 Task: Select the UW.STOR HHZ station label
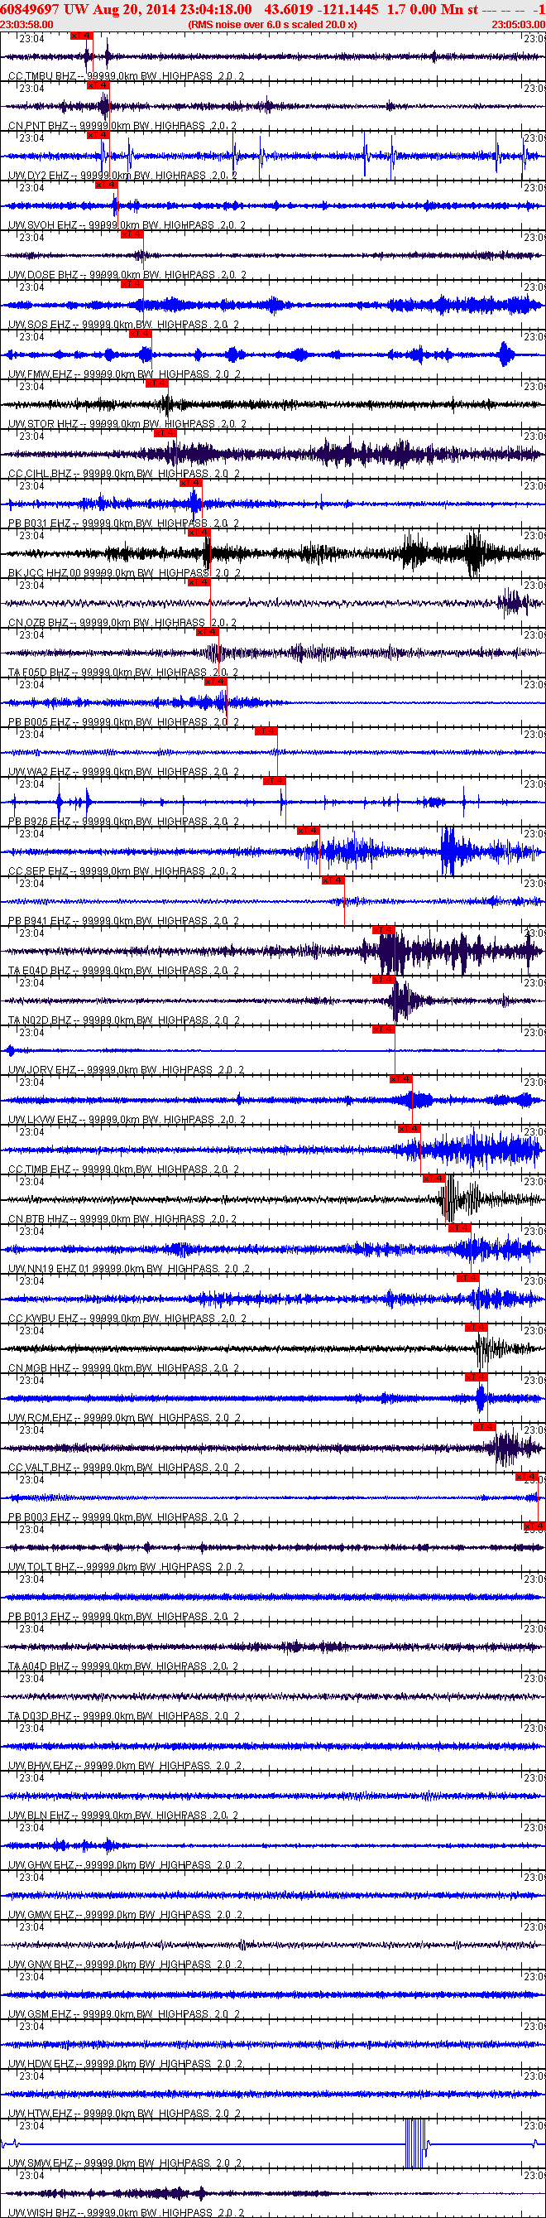127,425
